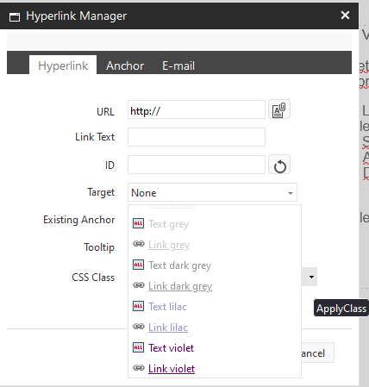Click the icon next to Text grey

pos(138,223)
